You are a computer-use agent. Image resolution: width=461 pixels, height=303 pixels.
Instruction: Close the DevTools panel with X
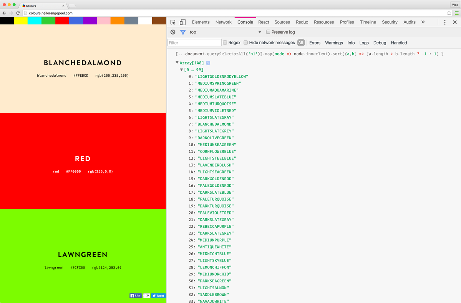click(455, 22)
